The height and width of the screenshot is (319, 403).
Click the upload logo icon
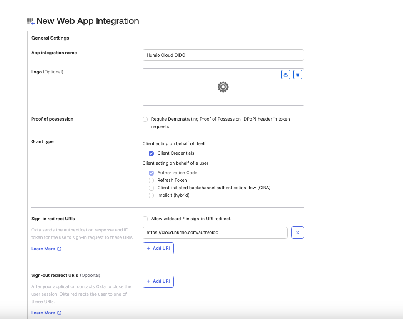click(x=285, y=74)
